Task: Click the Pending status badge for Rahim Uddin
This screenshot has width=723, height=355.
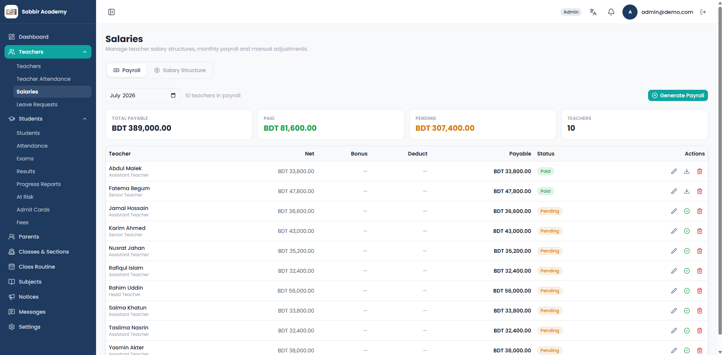Action: pyautogui.click(x=549, y=291)
